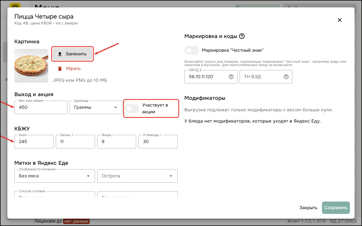Click the Сохранить button
Viewport: 362px width, 226px height.
pyautogui.click(x=336, y=208)
